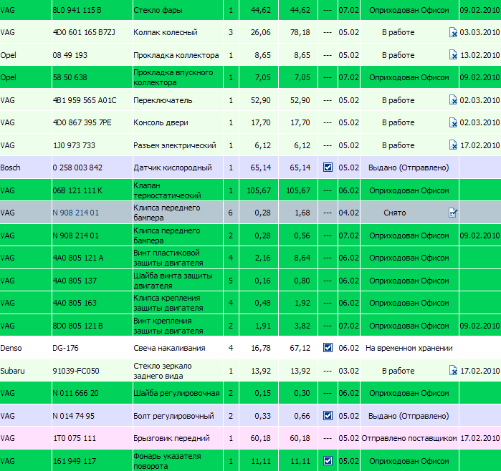
Task: Click Шайба винта защиты двигателя description
Action: [173, 281]
